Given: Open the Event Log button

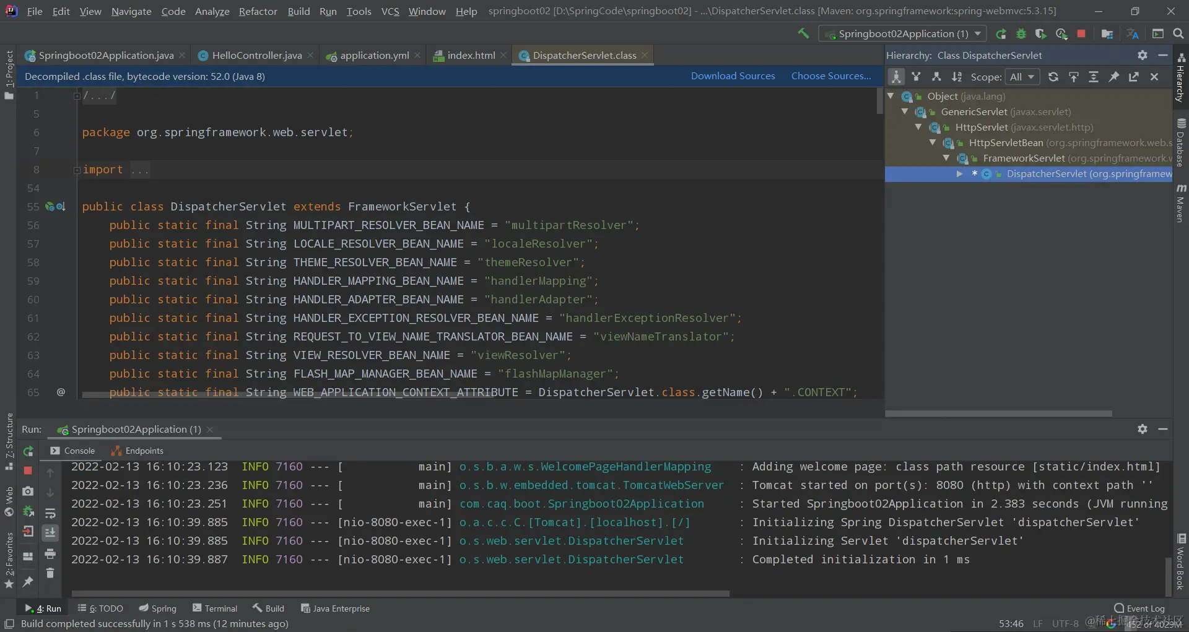Looking at the screenshot, I should 1139,608.
